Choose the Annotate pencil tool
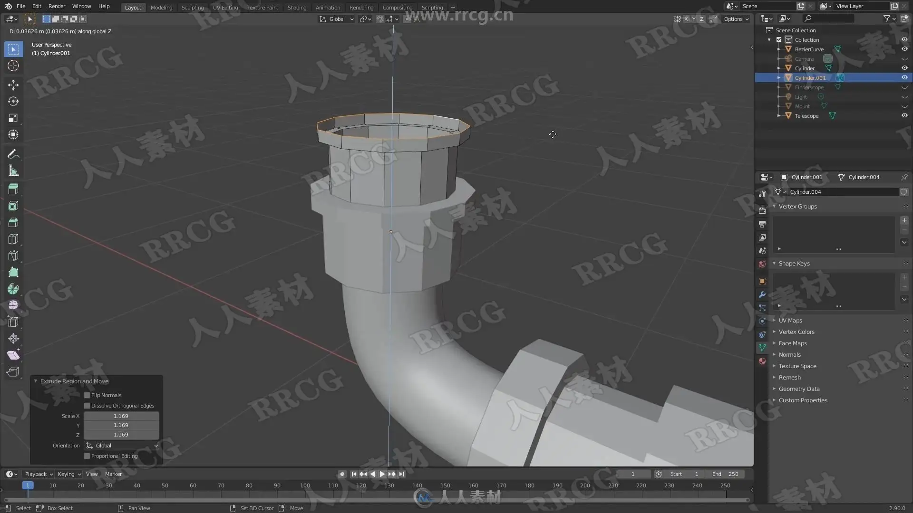This screenshot has width=913, height=513. pos(13,154)
